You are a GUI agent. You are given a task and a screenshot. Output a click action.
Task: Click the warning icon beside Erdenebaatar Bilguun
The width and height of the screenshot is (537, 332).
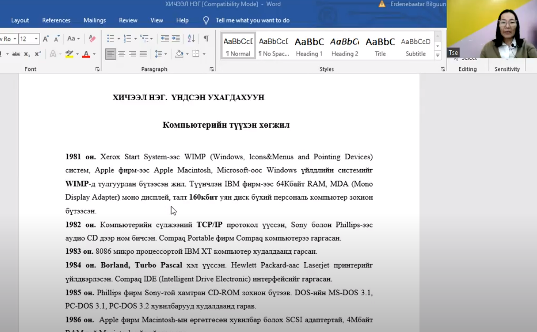point(382,4)
